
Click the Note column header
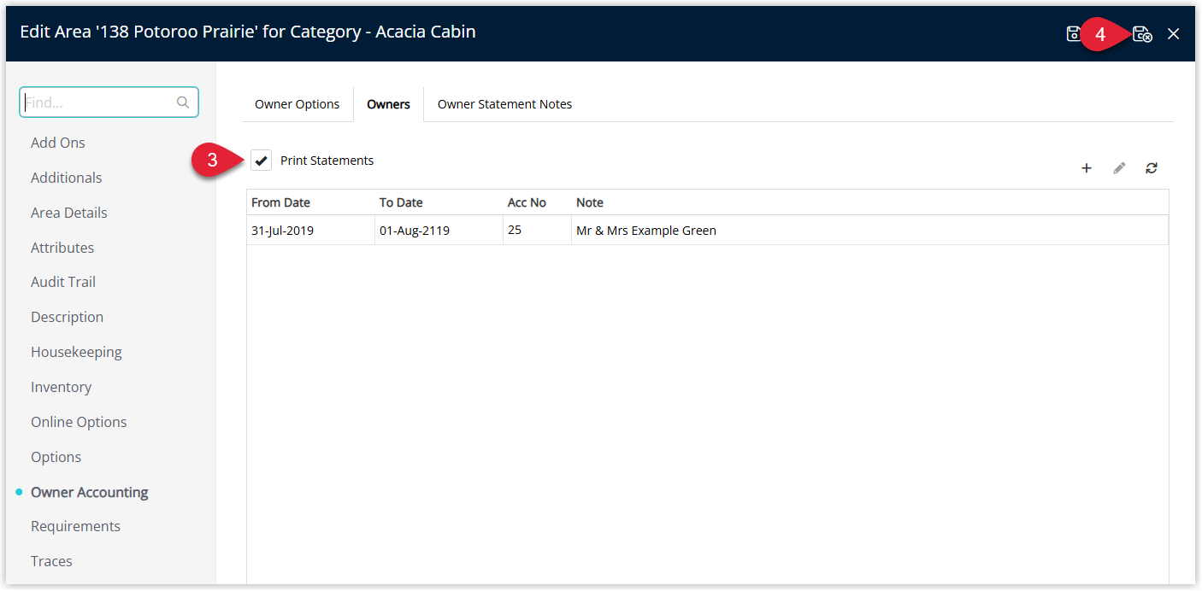(x=869, y=202)
